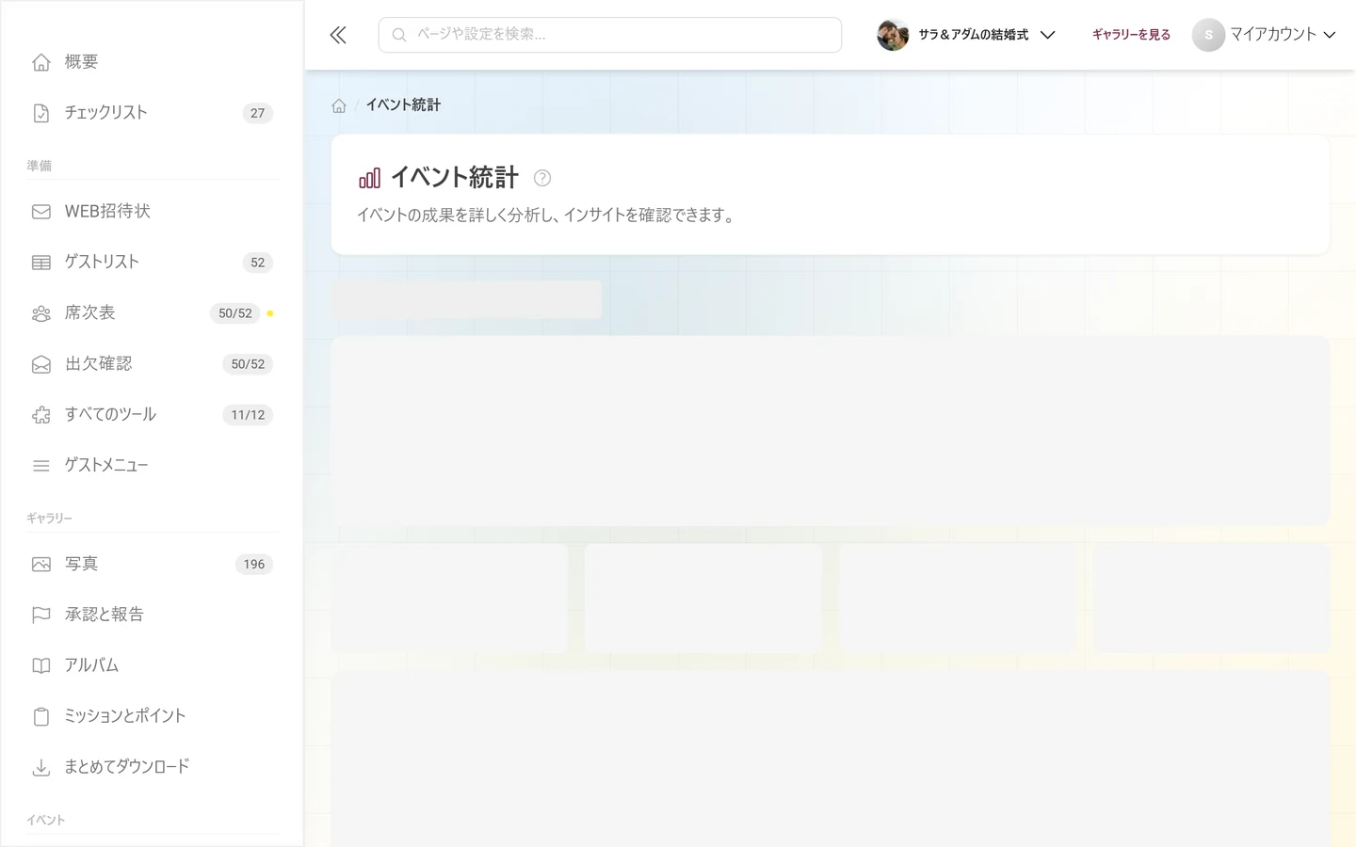1356x847 pixels.
Task: Click the hamburger icon for ゲストメニュー
Action: click(x=41, y=466)
